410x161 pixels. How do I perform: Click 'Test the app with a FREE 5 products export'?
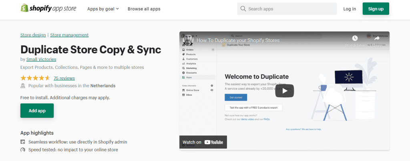[253, 107]
